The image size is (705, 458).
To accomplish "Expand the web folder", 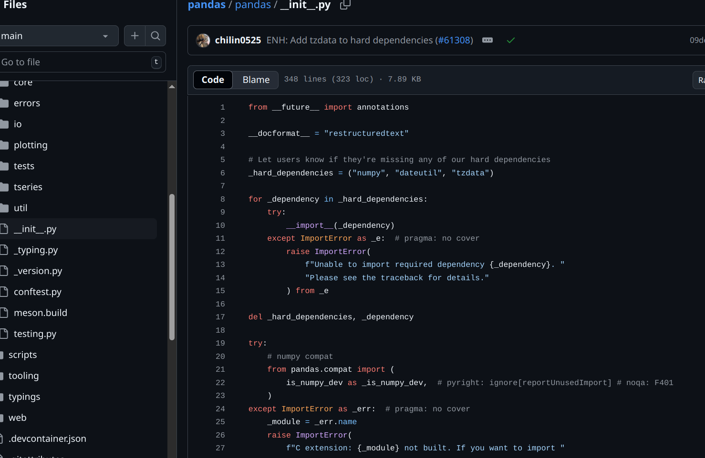I will (17, 417).
